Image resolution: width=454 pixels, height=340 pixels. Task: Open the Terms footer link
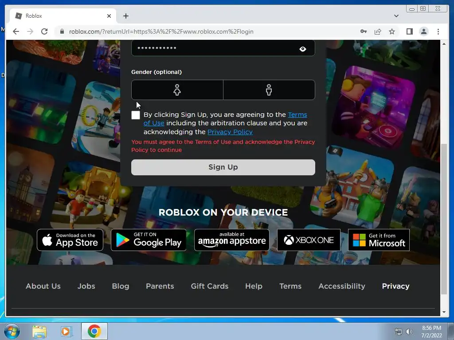point(290,286)
